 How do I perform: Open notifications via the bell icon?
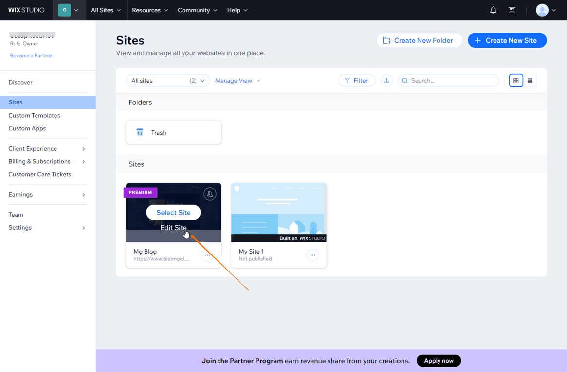click(x=493, y=10)
